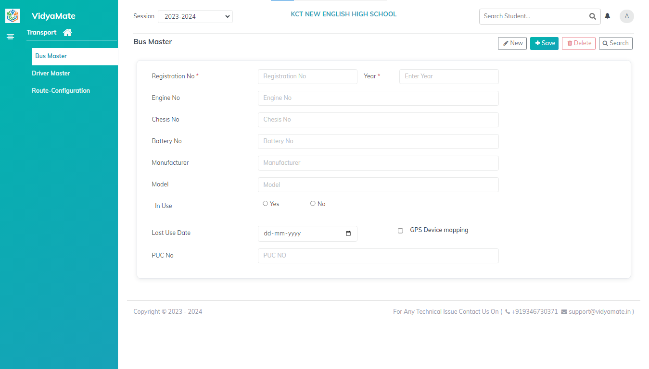Go to home via Transport house icon
This screenshot has height=369, width=649.
[67, 33]
